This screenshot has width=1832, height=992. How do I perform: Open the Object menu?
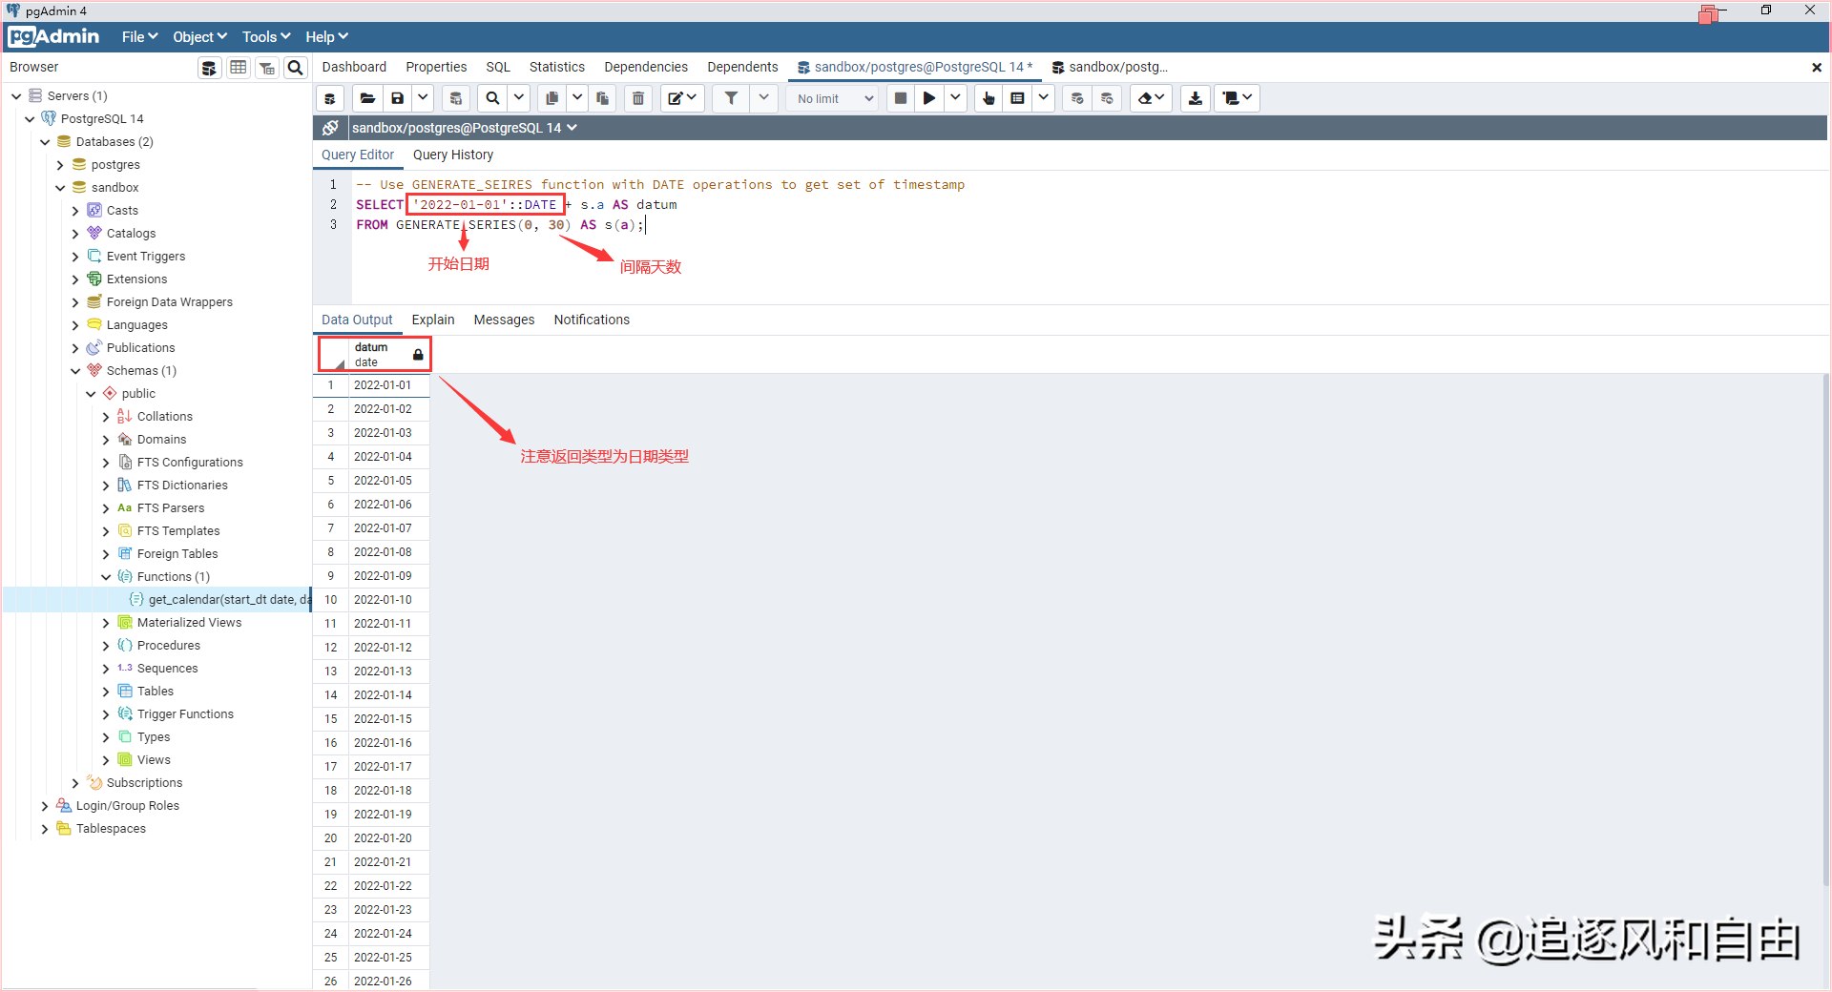199,37
